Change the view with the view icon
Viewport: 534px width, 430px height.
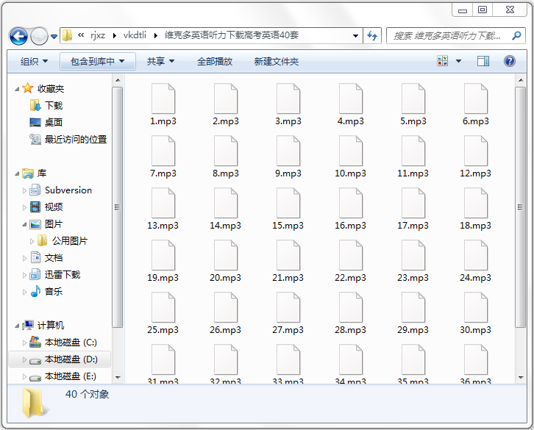pos(442,61)
